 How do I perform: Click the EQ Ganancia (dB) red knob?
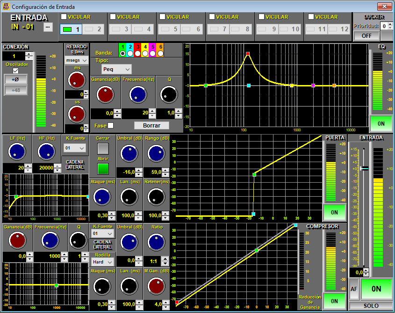click(x=105, y=95)
